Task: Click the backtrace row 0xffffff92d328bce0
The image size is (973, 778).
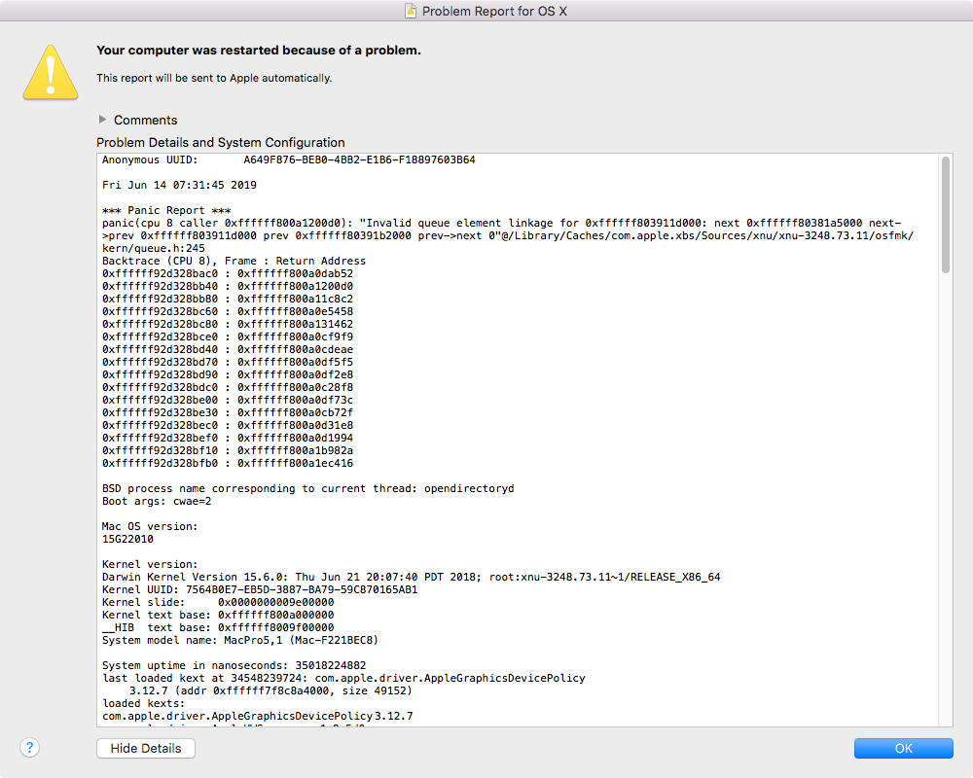Action: pyautogui.click(x=228, y=336)
